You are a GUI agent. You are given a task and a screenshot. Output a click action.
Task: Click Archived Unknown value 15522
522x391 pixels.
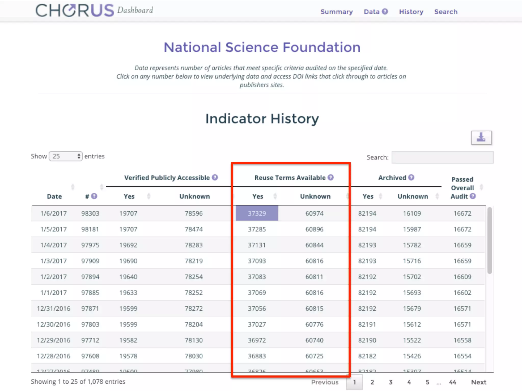point(412,340)
